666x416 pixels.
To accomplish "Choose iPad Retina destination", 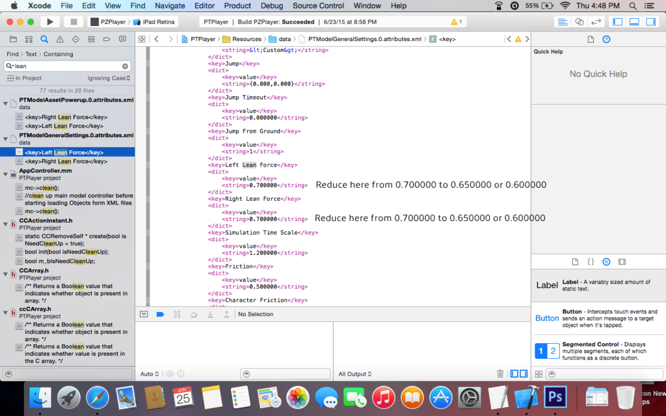I will pos(153,21).
